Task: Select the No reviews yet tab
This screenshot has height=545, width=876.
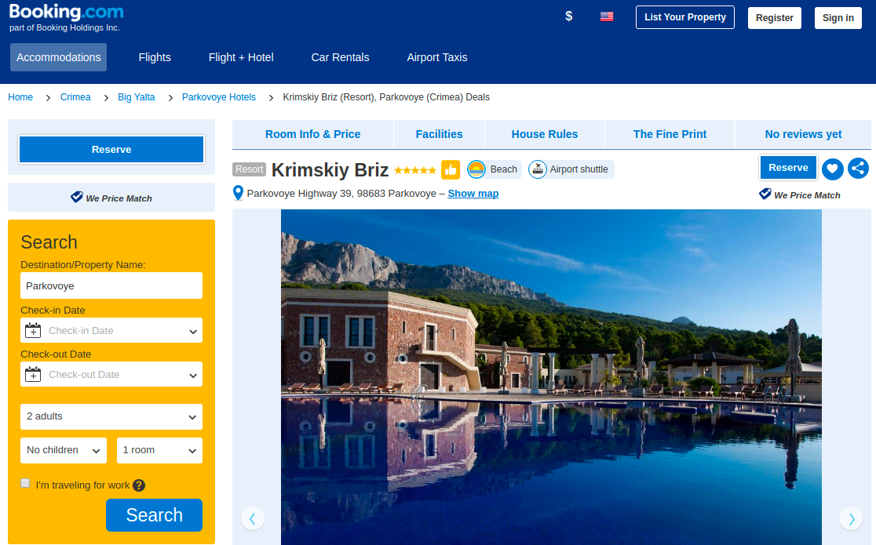Action: coord(803,135)
